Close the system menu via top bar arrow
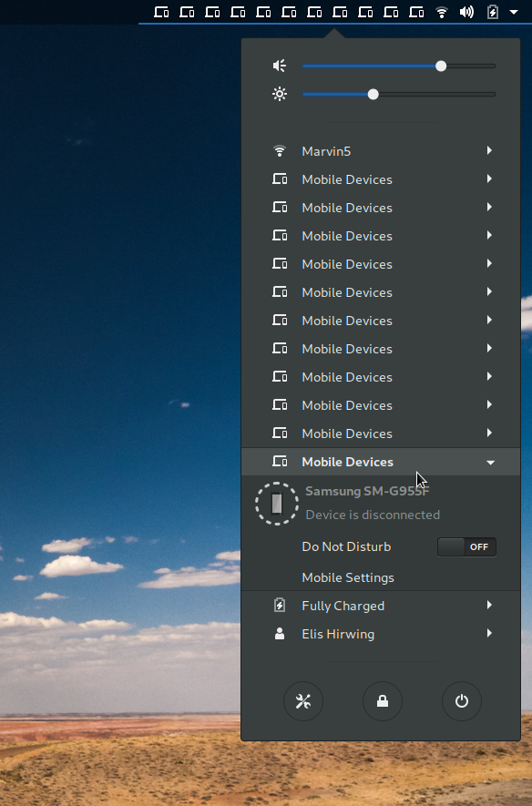 click(x=514, y=12)
